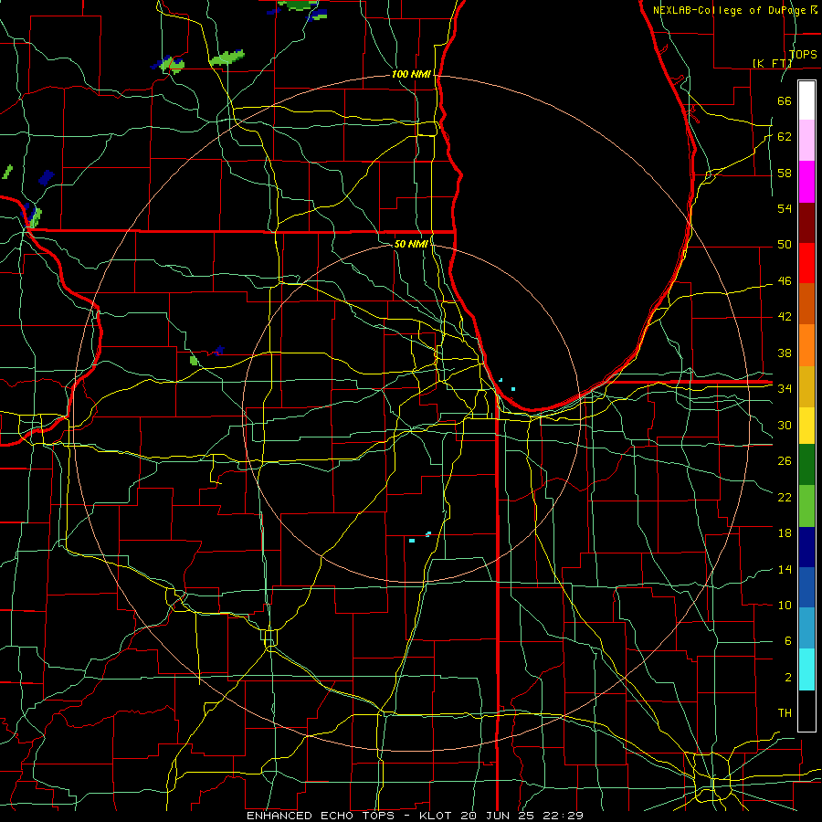The width and height of the screenshot is (822, 822).
Task: Click the 30 value on the legend
Action: tap(785, 425)
